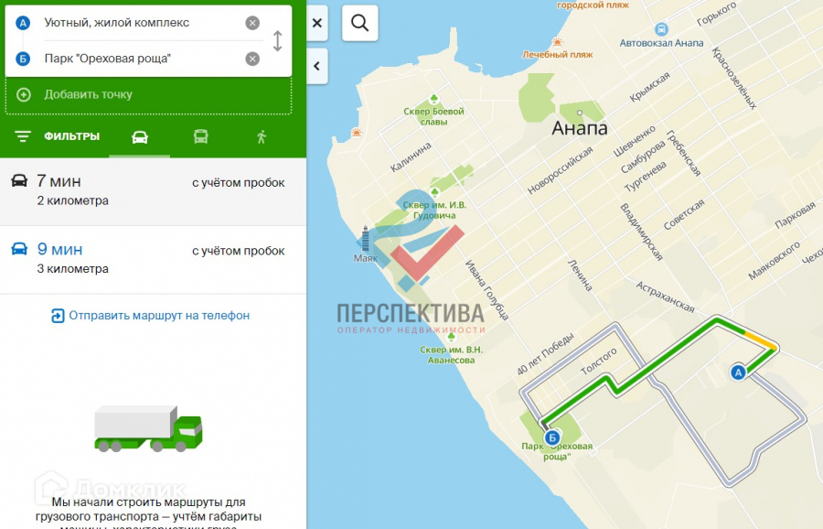Image resolution: width=823 pixels, height=529 pixels.
Task: Swap start and destination points
Action: coord(278,41)
